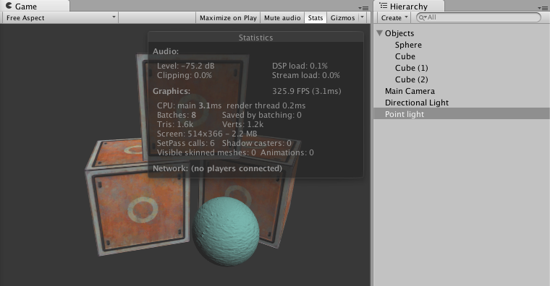
Task: Click the Hierarchy search field
Action: [x=478, y=17]
